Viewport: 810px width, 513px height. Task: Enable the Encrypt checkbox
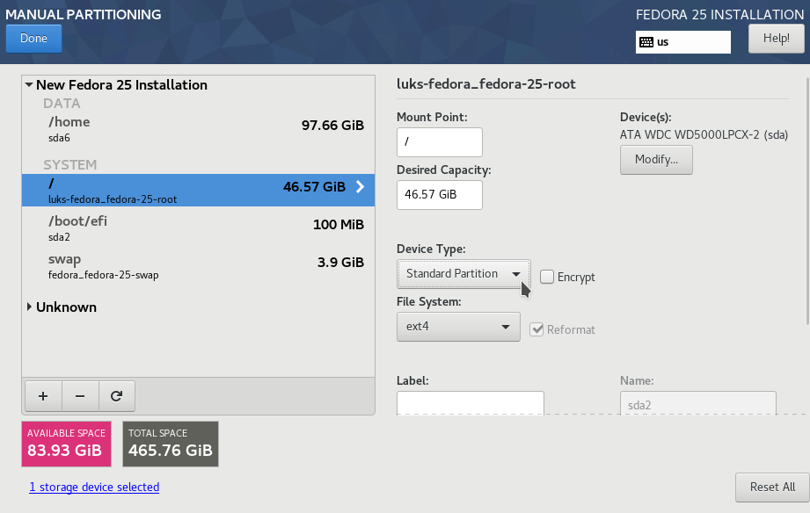(x=546, y=277)
